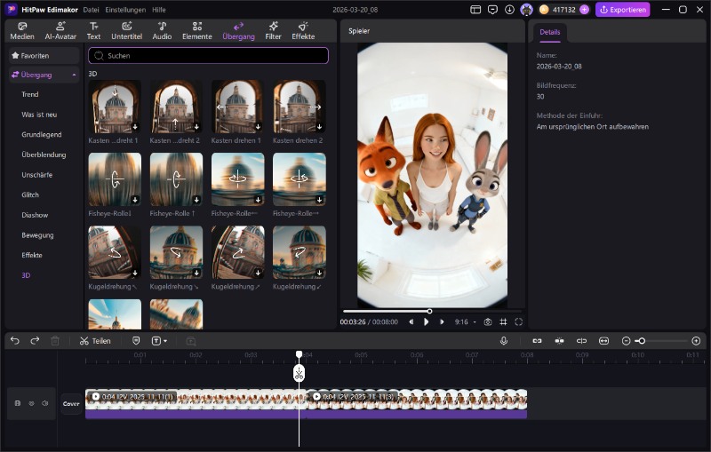Click the microphone voice-over icon
Image resolution: width=711 pixels, height=452 pixels.
point(504,340)
